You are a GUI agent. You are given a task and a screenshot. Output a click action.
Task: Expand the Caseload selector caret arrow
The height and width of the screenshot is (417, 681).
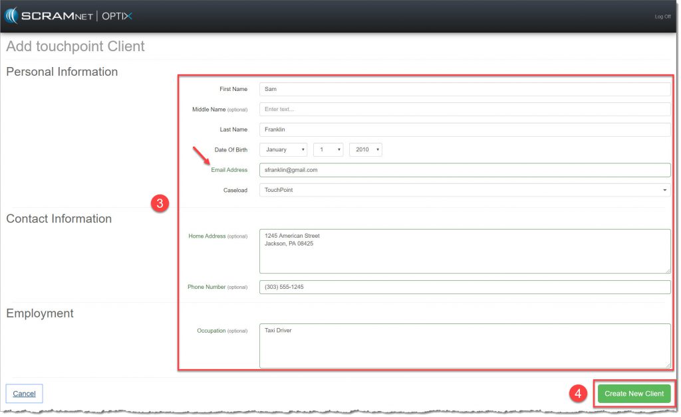(x=664, y=190)
